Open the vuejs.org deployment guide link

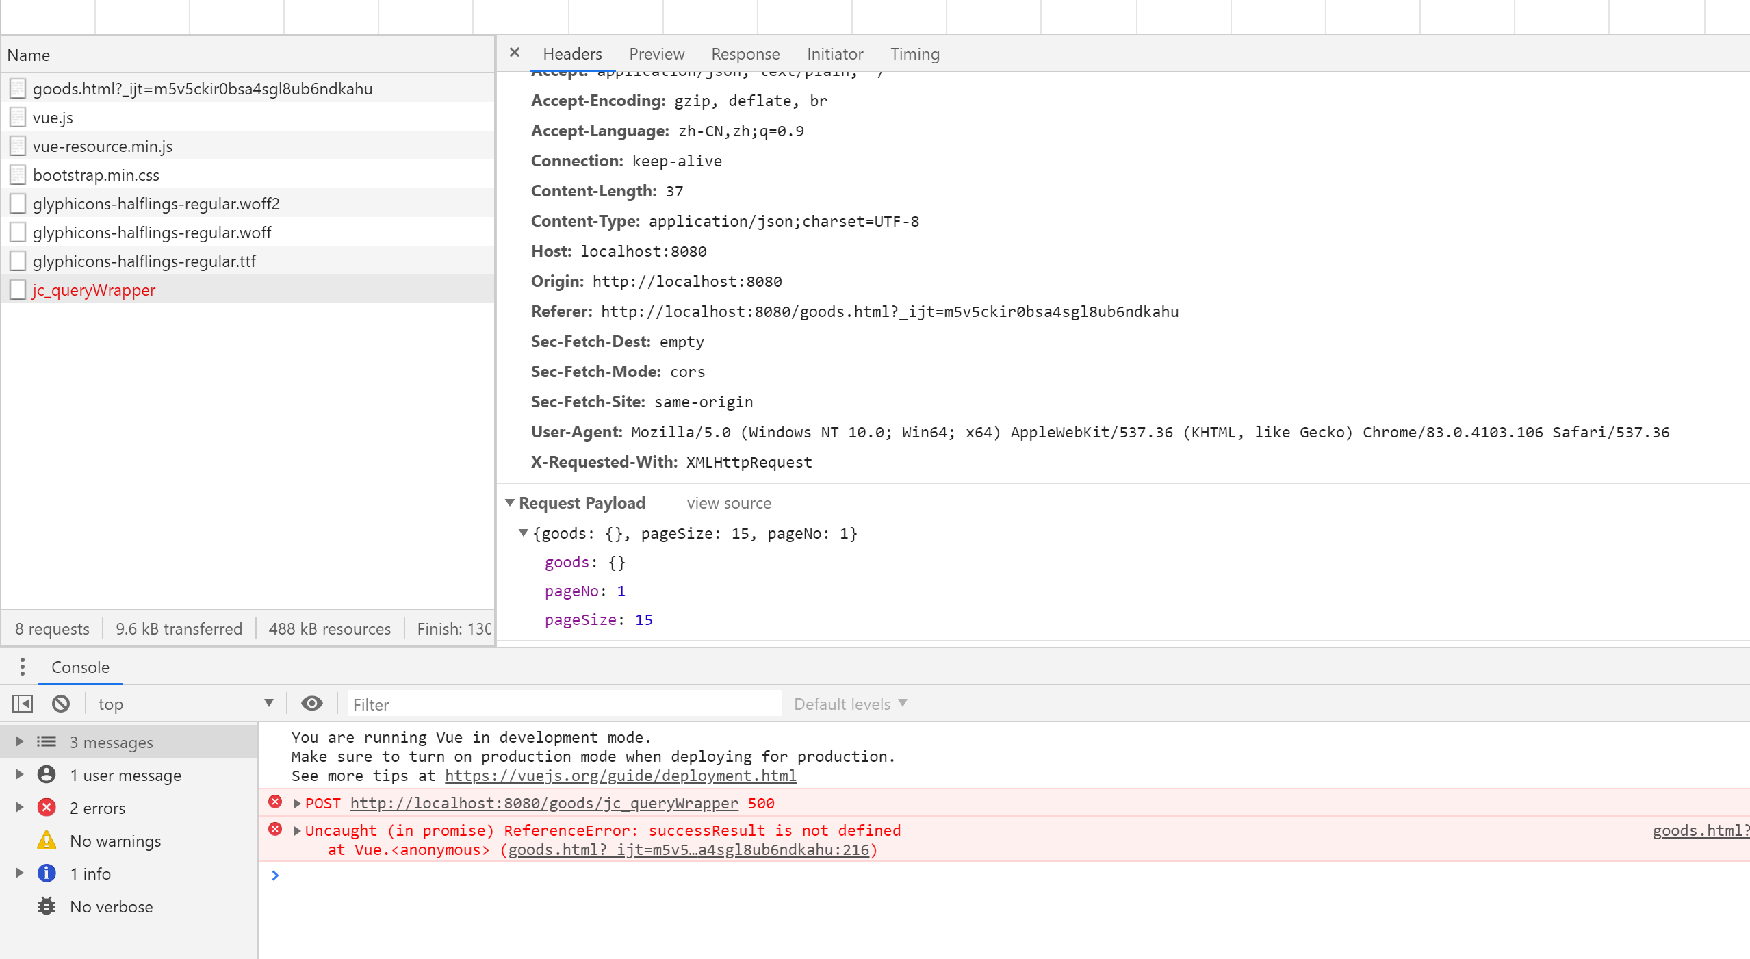(620, 776)
